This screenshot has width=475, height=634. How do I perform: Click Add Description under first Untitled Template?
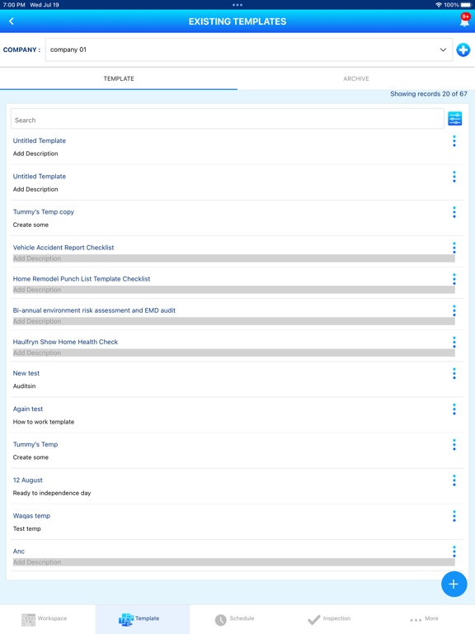pyautogui.click(x=35, y=154)
